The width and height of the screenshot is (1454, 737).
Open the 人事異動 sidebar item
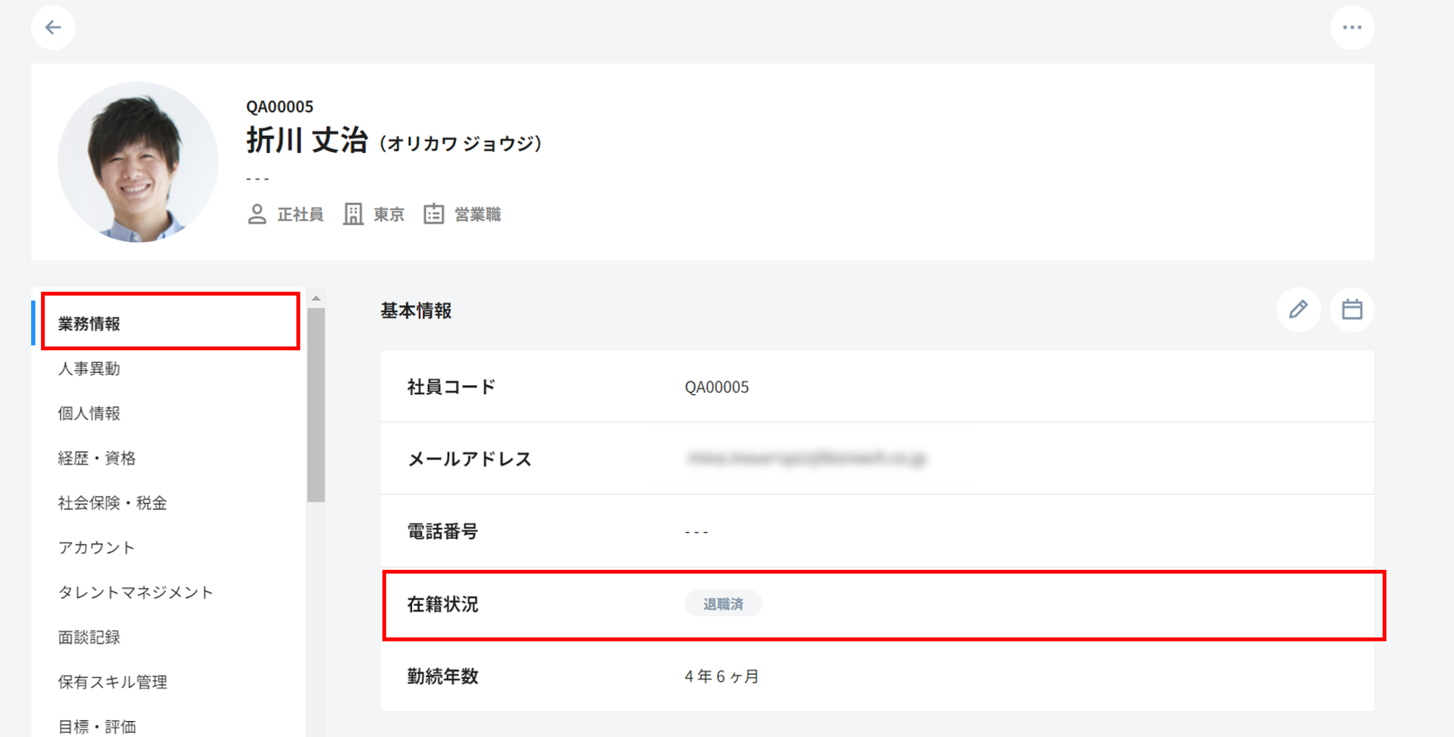click(89, 368)
